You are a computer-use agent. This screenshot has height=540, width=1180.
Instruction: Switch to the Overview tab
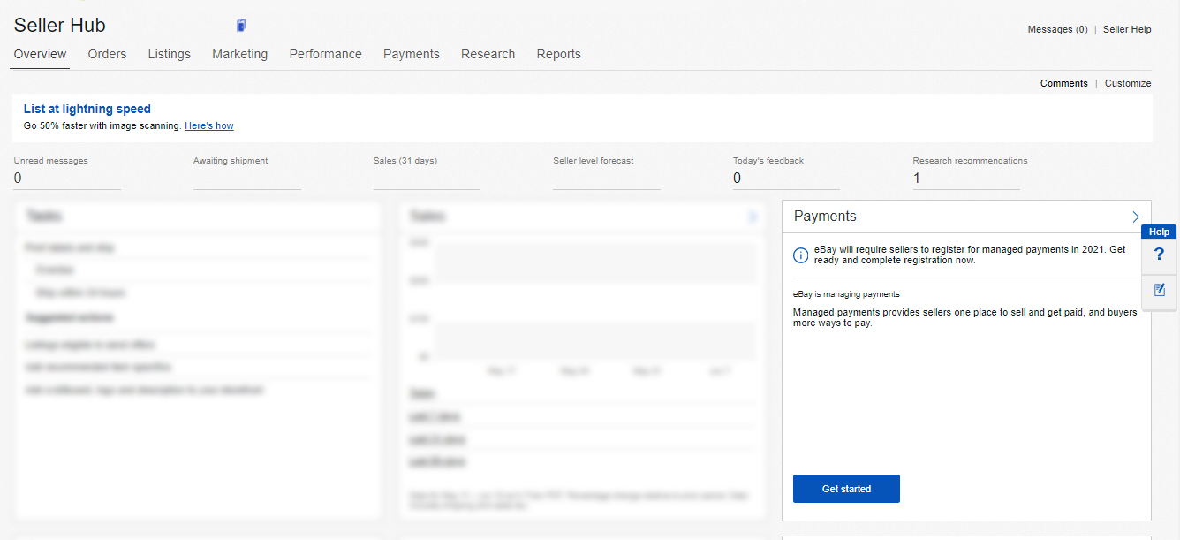40,54
